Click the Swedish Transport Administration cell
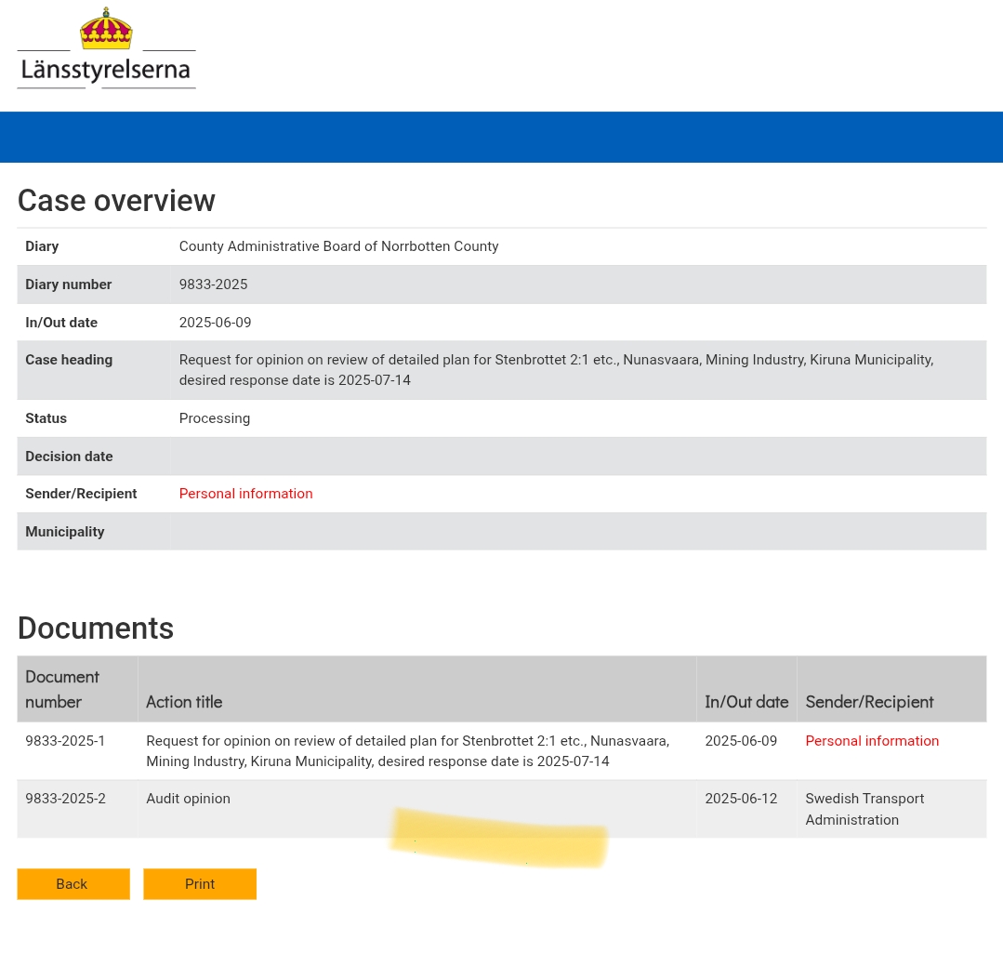Viewport: 1003px width, 953px height. [x=864, y=809]
